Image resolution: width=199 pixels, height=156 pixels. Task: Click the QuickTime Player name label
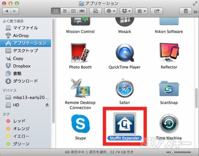pos(124,67)
